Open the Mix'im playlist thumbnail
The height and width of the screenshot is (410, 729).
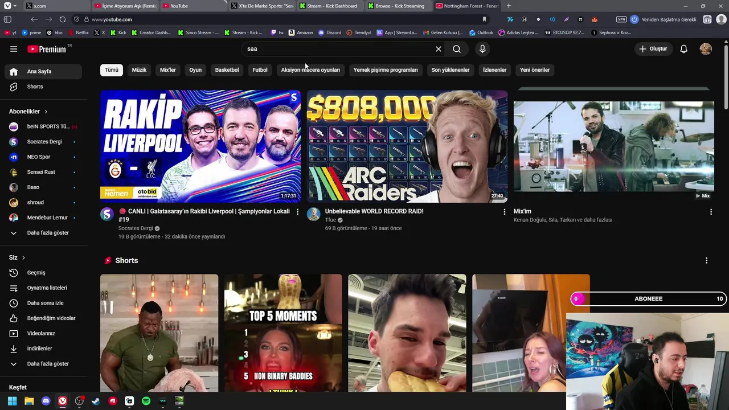[x=614, y=146]
